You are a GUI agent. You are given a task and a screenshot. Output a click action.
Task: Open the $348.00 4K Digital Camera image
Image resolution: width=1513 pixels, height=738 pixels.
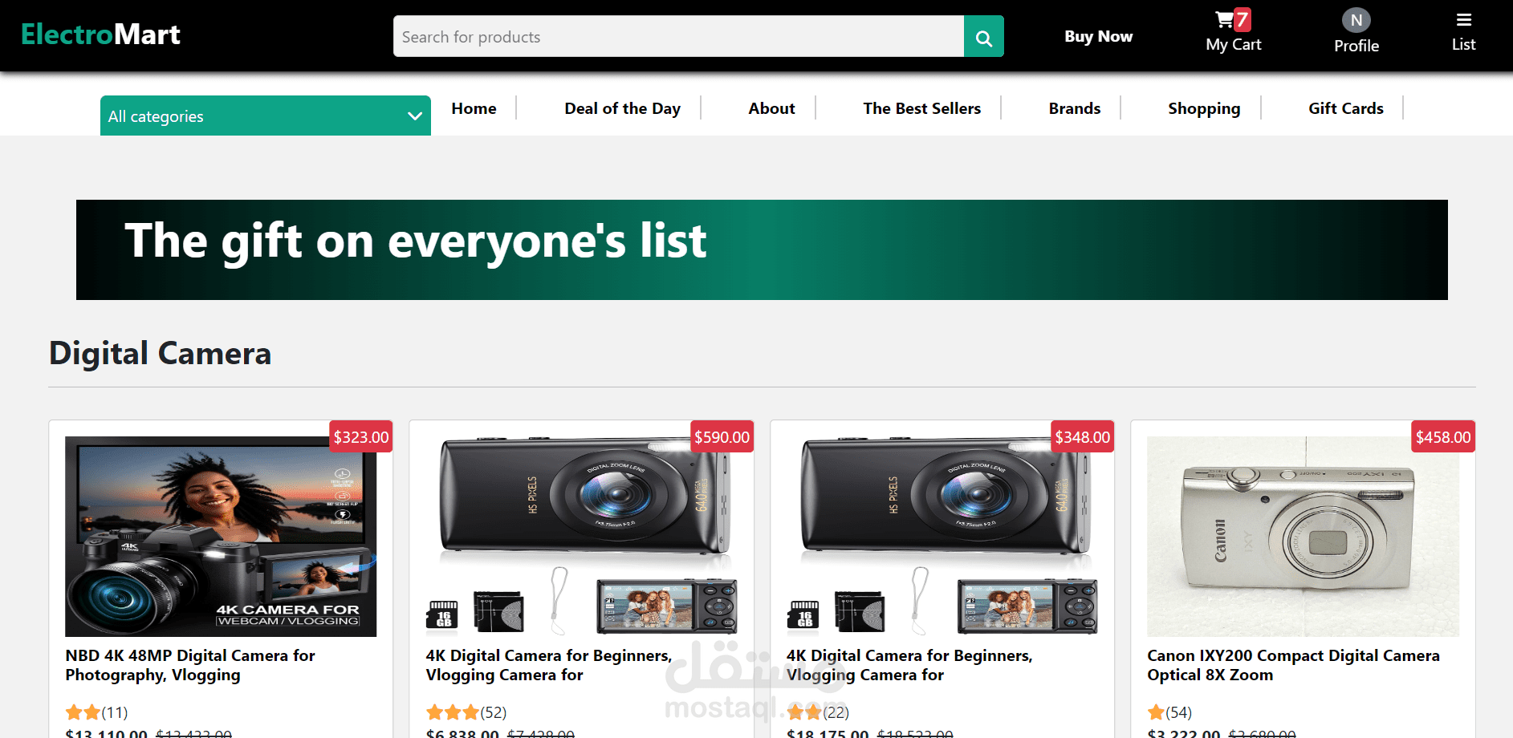[x=942, y=537]
